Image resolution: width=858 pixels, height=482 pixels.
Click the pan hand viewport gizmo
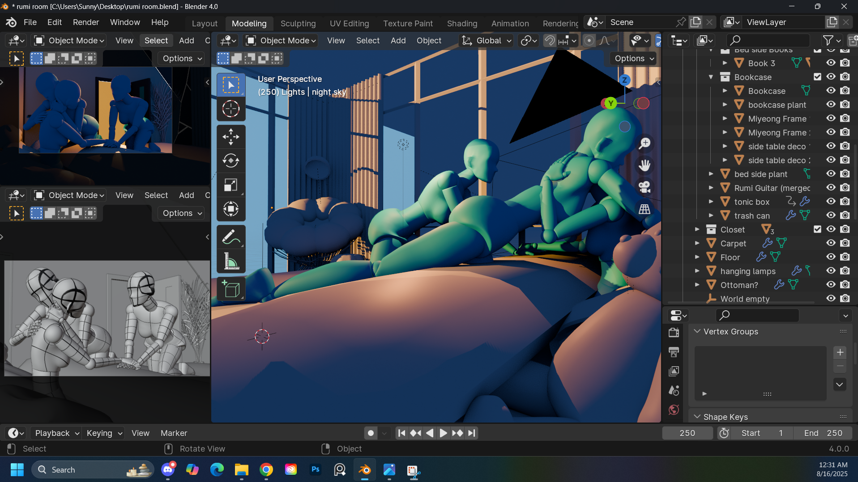pyautogui.click(x=645, y=165)
